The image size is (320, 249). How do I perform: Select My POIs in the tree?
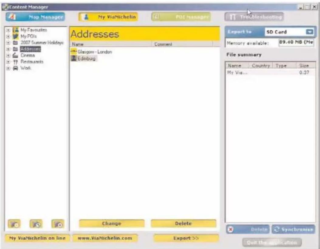coord(29,36)
